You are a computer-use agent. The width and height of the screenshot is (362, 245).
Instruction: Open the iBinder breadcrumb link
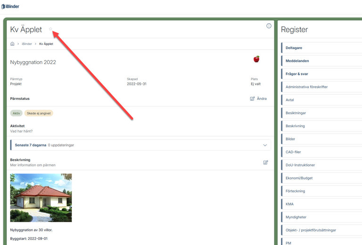pos(27,44)
